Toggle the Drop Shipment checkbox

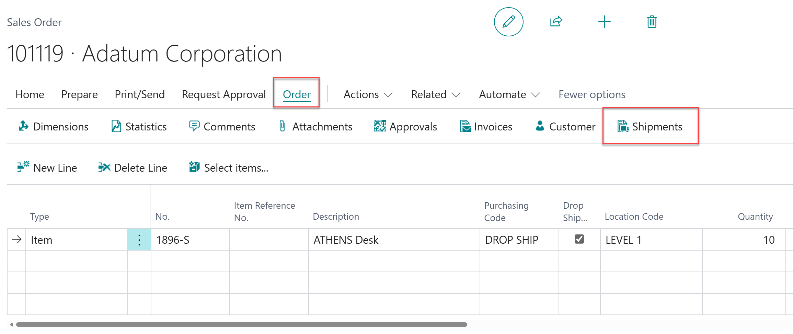(579, 239)
